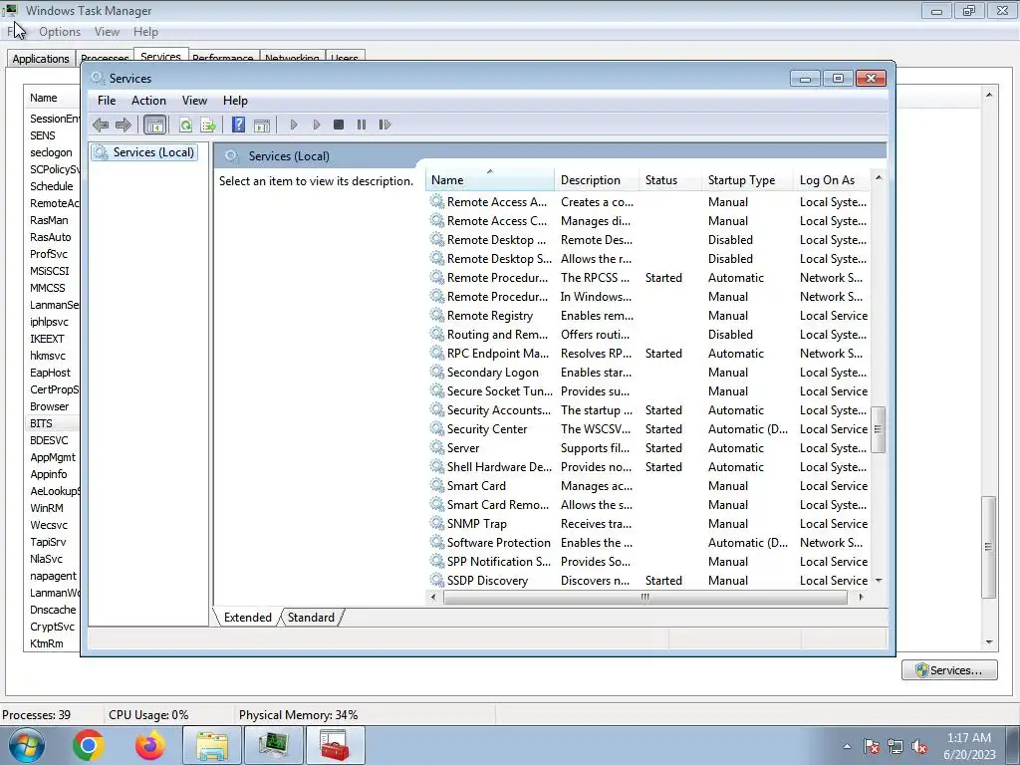Click the red toolbox taskbar icon
The width and height of the screenshot is (1020, 765).
(x=336, y=745)
